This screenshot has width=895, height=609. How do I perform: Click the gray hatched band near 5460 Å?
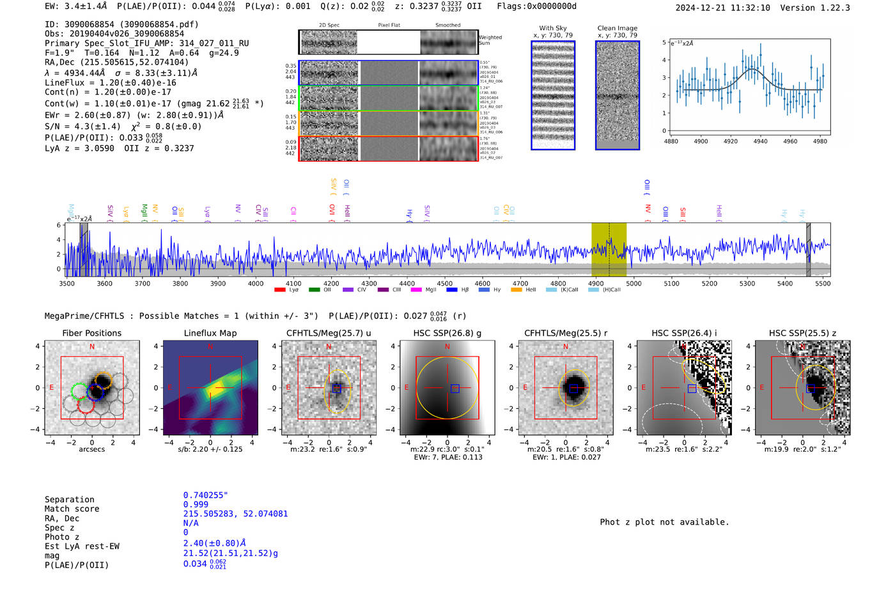tap(808, 250)
